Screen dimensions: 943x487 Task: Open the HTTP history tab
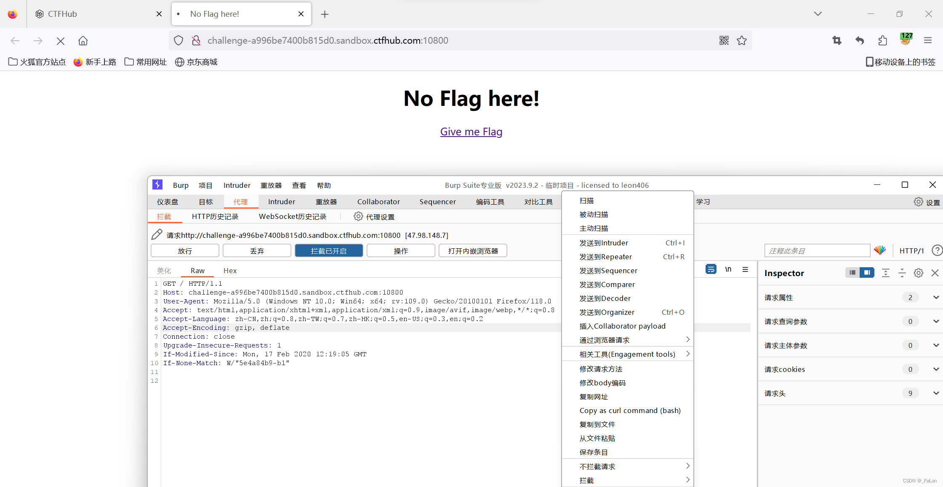point(215,216)
